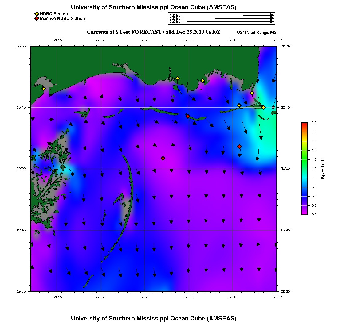Select red inactive station on the -88°30' line
This screenshot has height=322, width=338.
188,116
